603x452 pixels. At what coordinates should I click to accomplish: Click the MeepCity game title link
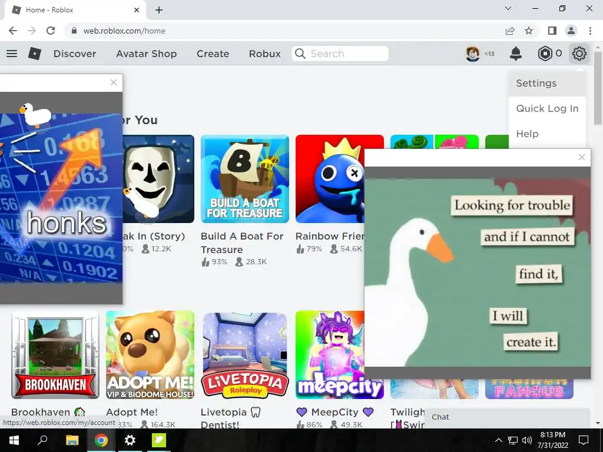pos(334,412)
